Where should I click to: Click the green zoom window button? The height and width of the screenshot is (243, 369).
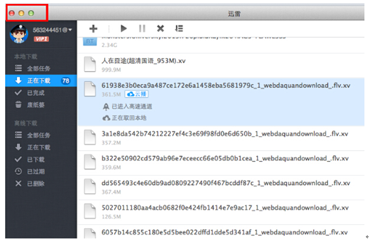31,13
